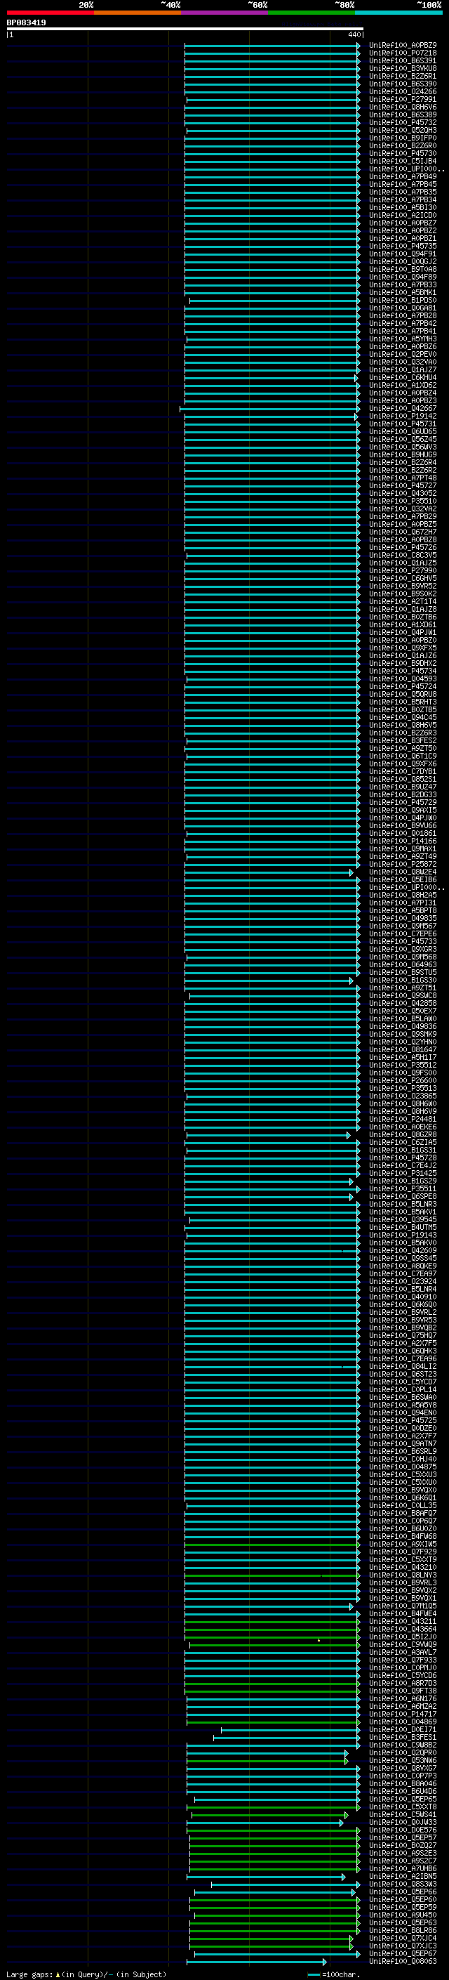Screen dimensions: 449x1980
Task: Select hit label UniRef100_Q43052
Action: coord(403,494)
